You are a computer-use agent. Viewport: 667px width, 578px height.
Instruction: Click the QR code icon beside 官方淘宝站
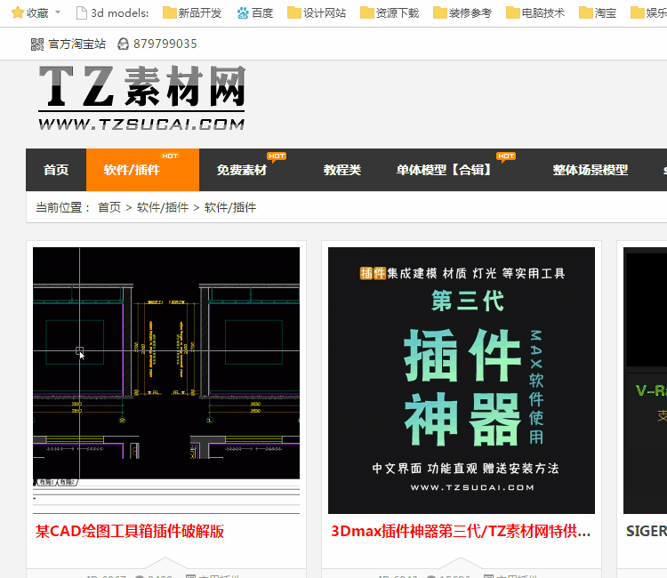pyautogui.click(x=37, y=44)
